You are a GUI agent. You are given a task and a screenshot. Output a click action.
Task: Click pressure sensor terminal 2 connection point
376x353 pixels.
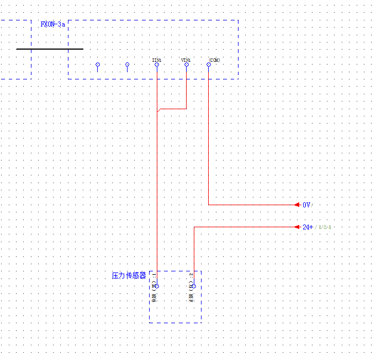click(x=193, y=286)
